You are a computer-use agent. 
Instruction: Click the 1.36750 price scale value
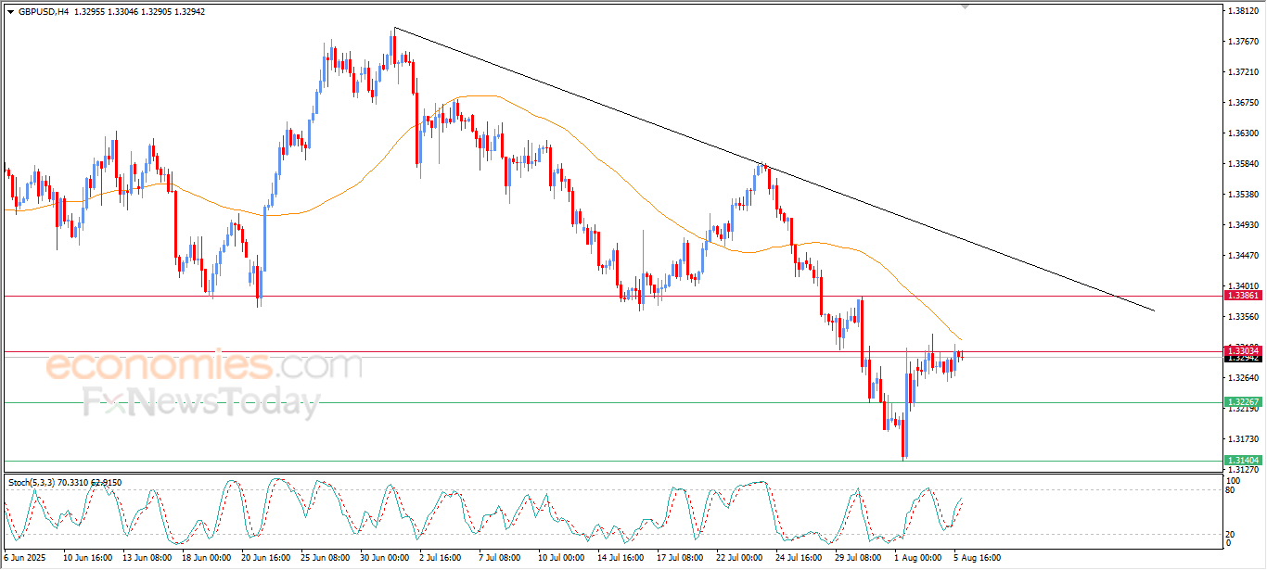coord(1244,102)
